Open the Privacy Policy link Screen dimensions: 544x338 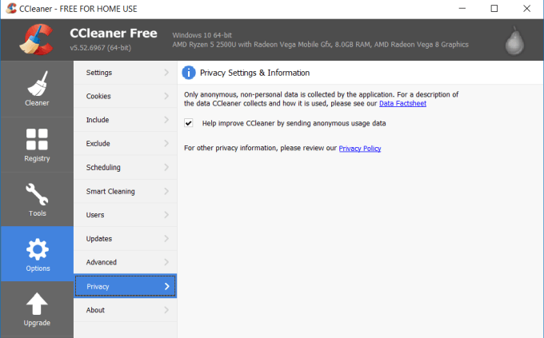click(x=360, y=149)
